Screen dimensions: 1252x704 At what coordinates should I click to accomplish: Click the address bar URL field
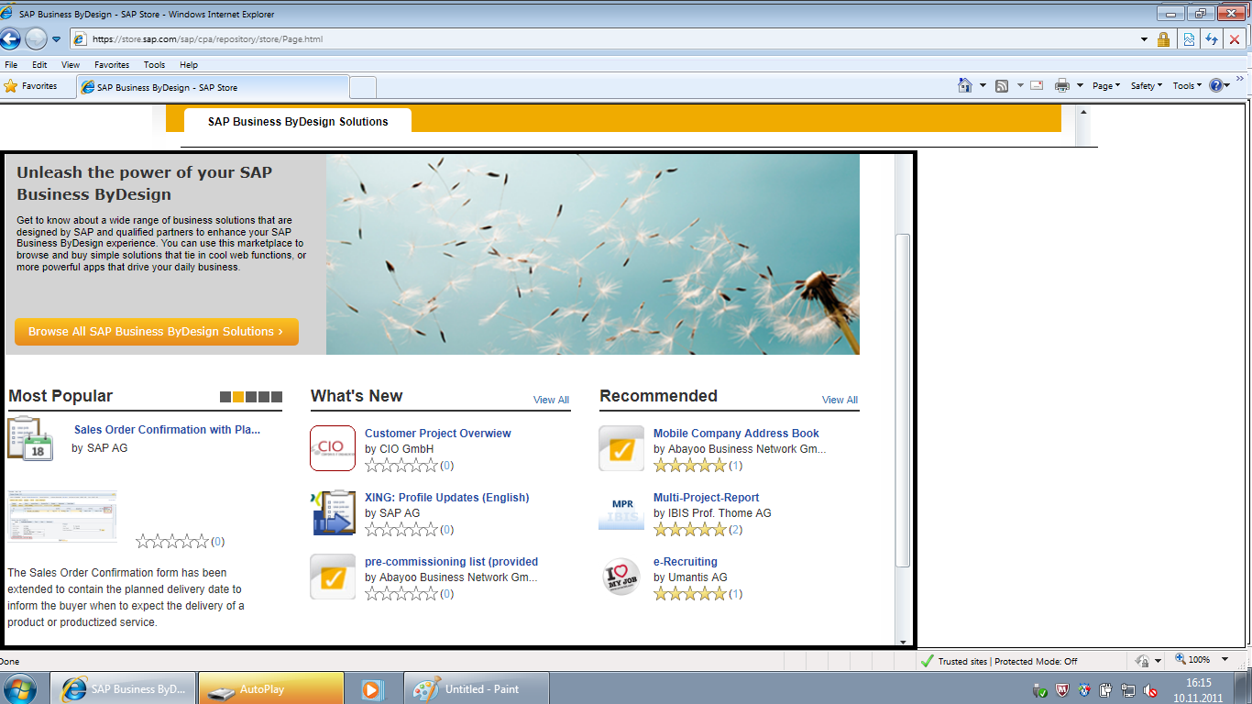click(x=603, y=39)
